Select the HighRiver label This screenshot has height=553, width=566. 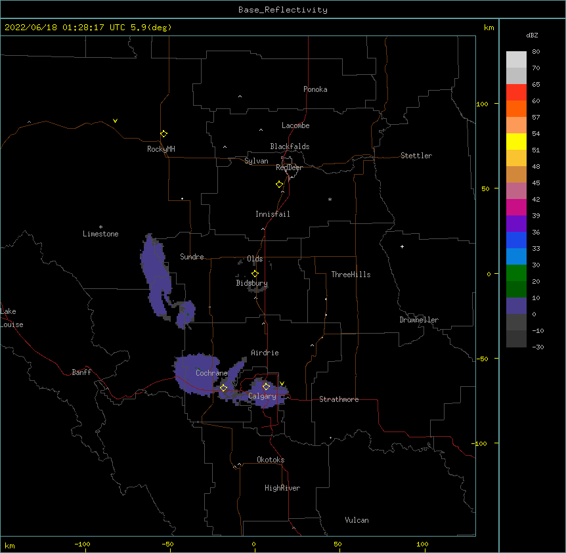click(x=282, y=488)
